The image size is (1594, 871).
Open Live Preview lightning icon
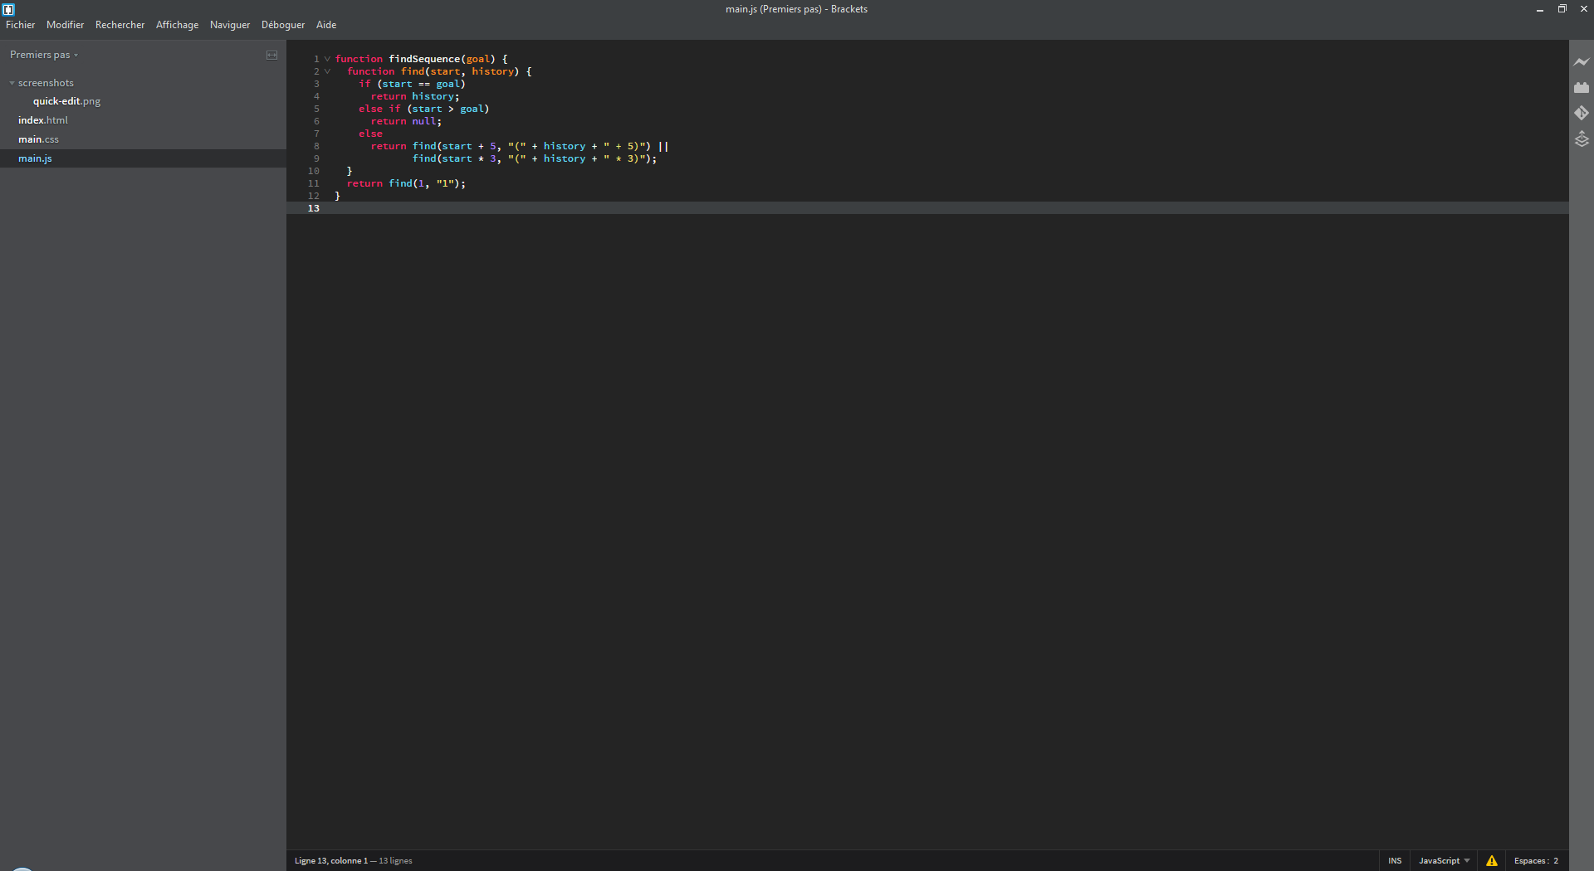[x=1582, y=62]
